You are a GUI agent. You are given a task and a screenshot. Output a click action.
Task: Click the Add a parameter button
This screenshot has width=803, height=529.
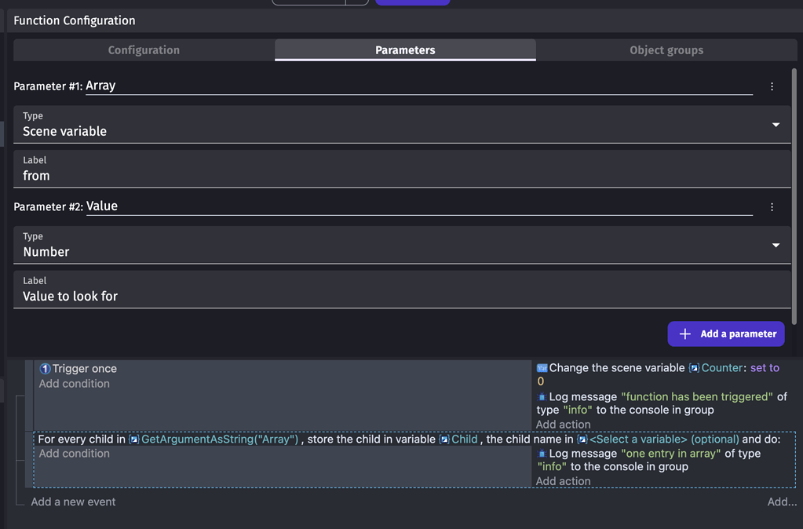(x=725, y=334)
